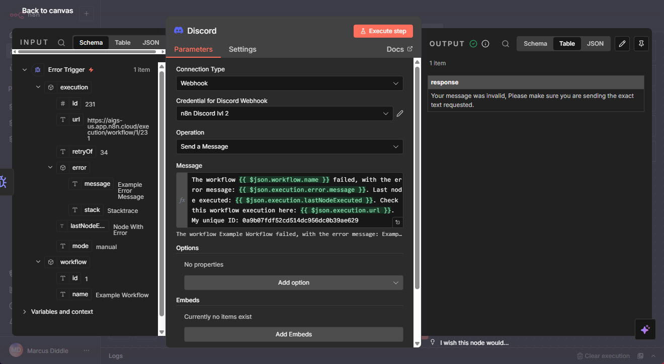This screenshot has width=664, height=364.
Task: Open the Settings tab
Action: (x=242, y=49)
